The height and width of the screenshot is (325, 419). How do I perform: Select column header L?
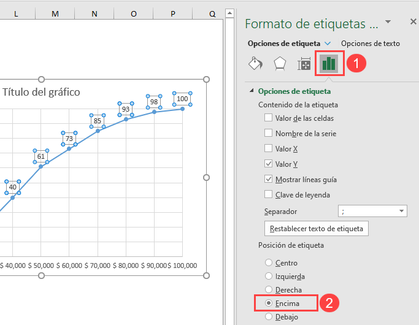click(16, 13)
